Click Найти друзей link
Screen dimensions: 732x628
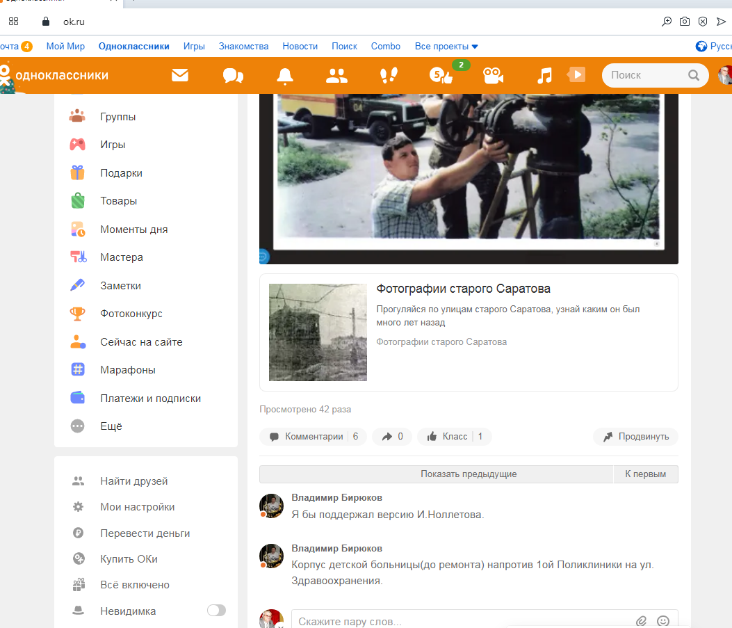[133, 481]
